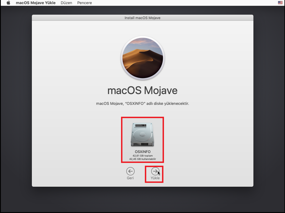Open the Apple menu

pyautogui.click(x=8, y=3)
